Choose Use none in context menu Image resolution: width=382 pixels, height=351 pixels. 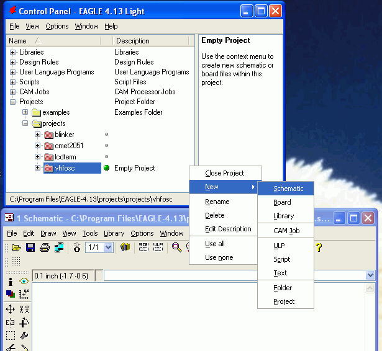223,257
